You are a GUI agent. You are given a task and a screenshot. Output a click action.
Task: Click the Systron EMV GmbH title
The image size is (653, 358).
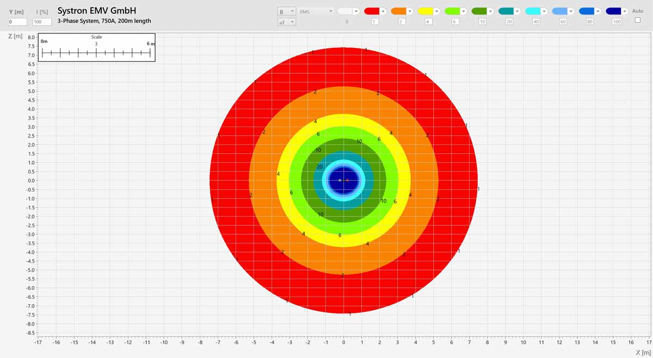click(97, 10)
